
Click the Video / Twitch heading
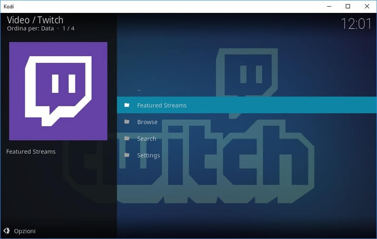(x=35, y=20)
